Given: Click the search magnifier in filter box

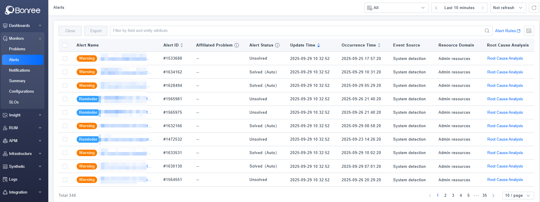Looking at the screenshot, I should 487,31.
